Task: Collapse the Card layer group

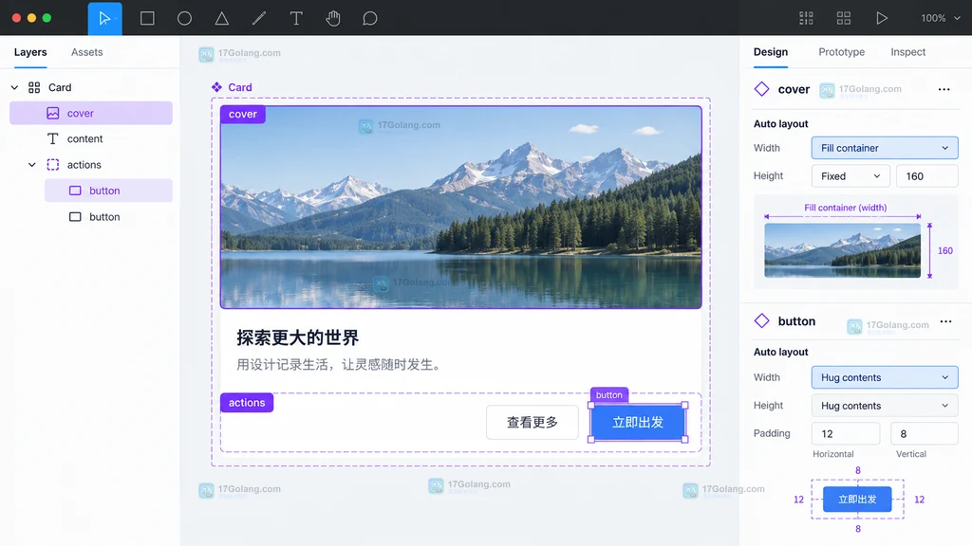Action: click(x=14, y=87)
